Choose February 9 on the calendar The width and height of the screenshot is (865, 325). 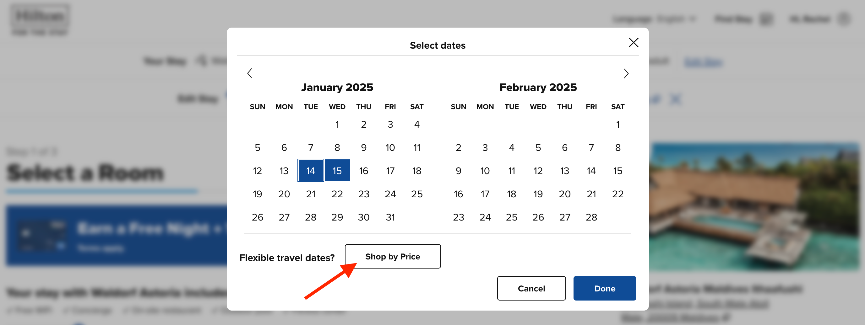click(x=458, y=171)
